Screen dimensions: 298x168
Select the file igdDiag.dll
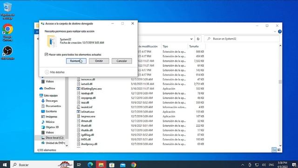pos(88,135)
